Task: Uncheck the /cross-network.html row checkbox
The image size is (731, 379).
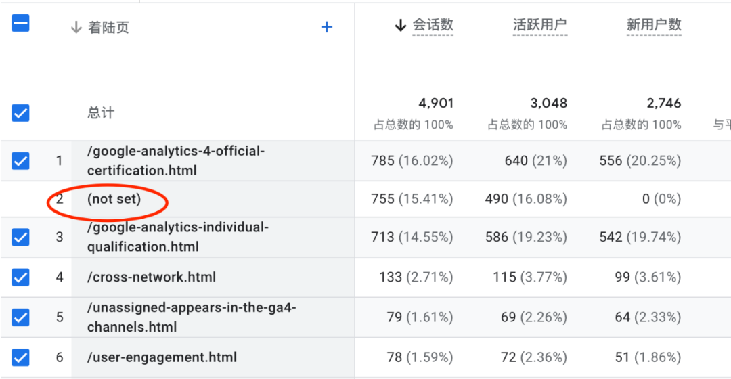Action: coord(21,277)
